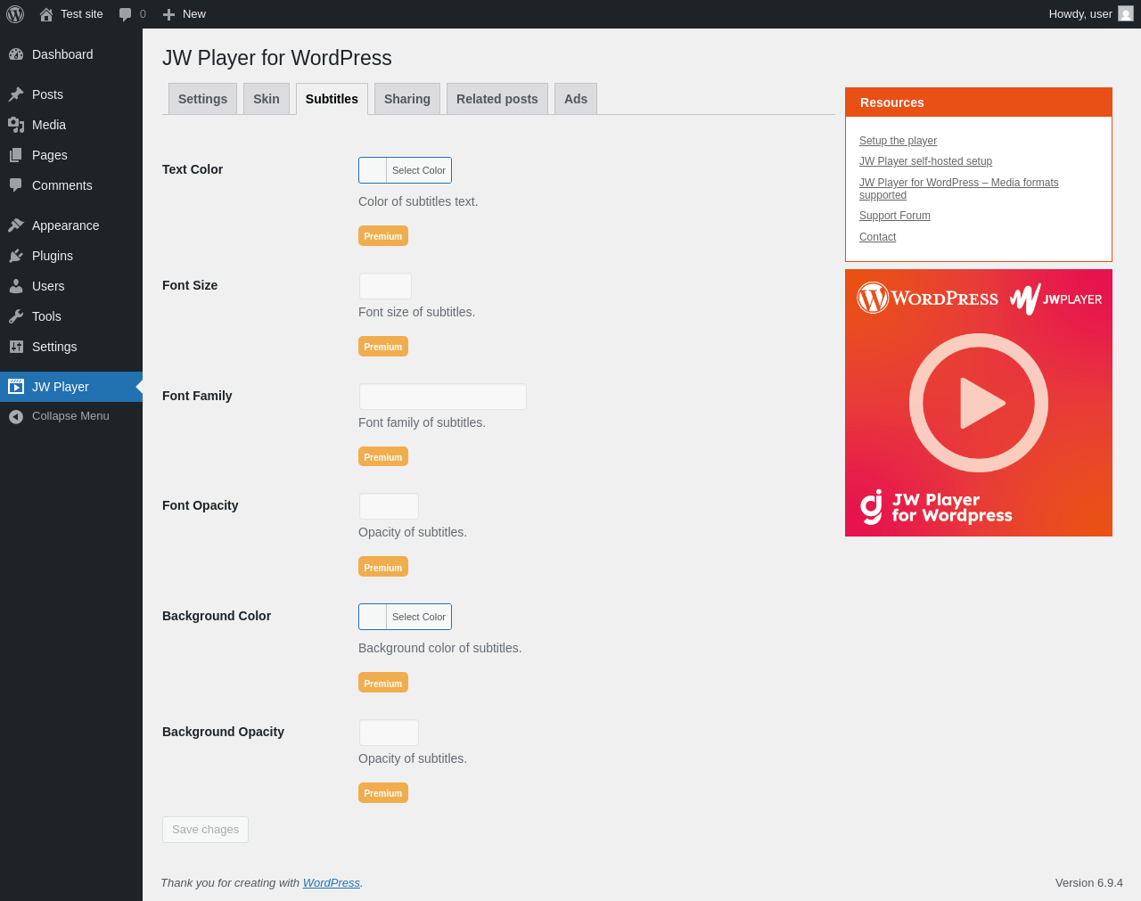Click the Version 6.9.4 footer text
Viewport: 1141px width, 901px height.
click(x=1089, y=883)
